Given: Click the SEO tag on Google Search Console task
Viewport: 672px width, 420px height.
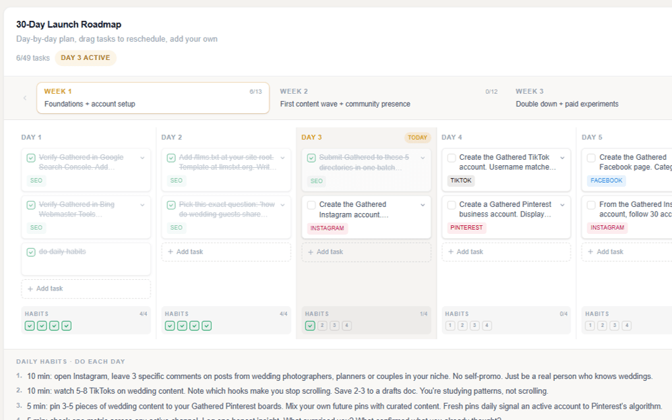Looking at the screenshot, I should pos(36,181).
